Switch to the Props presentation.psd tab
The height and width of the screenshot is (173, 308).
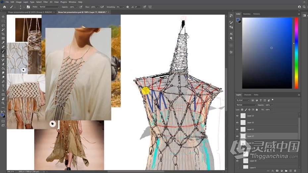(x=29, y=12)
